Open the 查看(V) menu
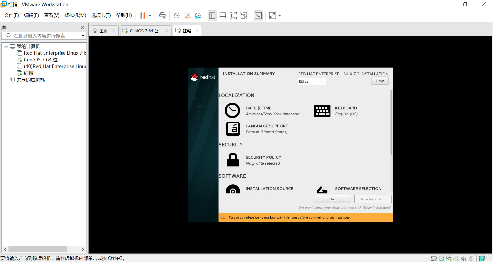Viewport: 493px width, 262px height. 52,15
